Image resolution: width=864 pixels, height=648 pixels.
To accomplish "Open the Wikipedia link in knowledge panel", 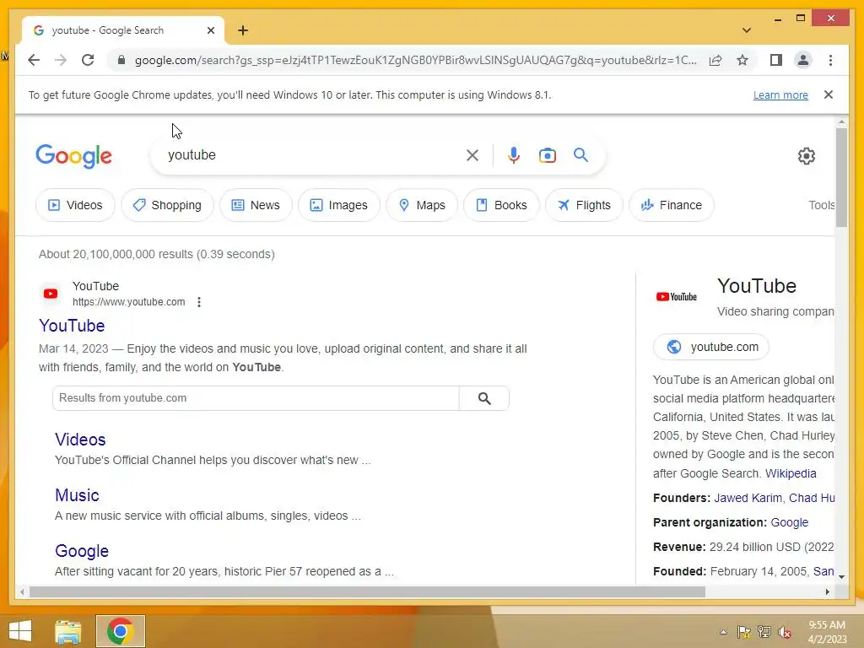I will pyautogui.click(x=791, y=473).
